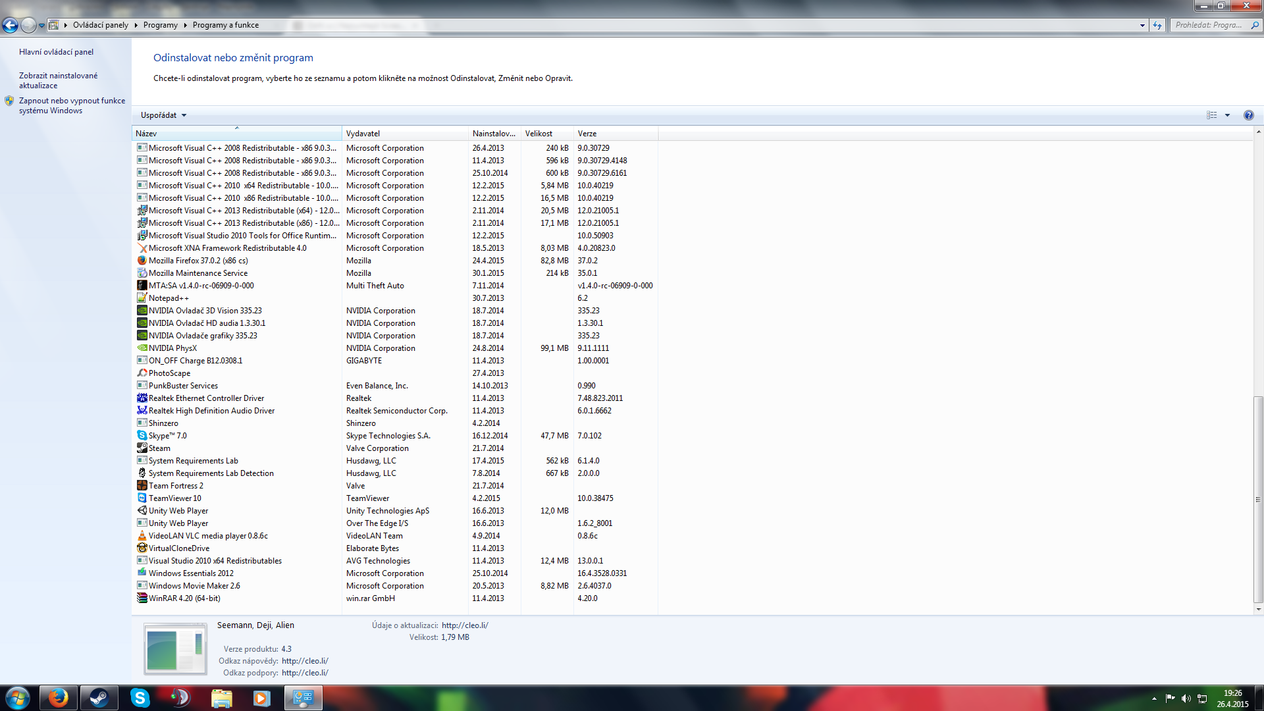This screenshot has height=711, width=1264.
Task: Expand the Uspořádat dropdown menu
Action: [163, 115]
